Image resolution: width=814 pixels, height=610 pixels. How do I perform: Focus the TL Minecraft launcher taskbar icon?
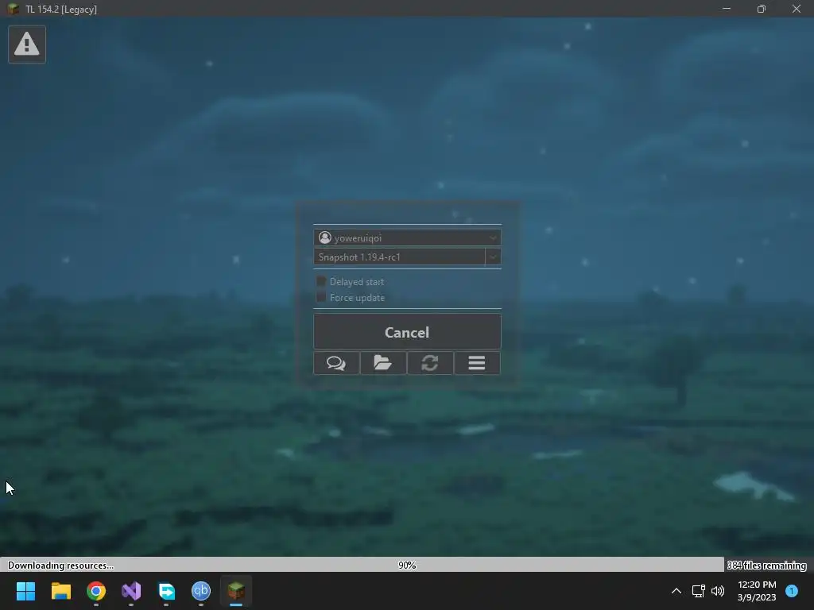click(x=236, y=591)
